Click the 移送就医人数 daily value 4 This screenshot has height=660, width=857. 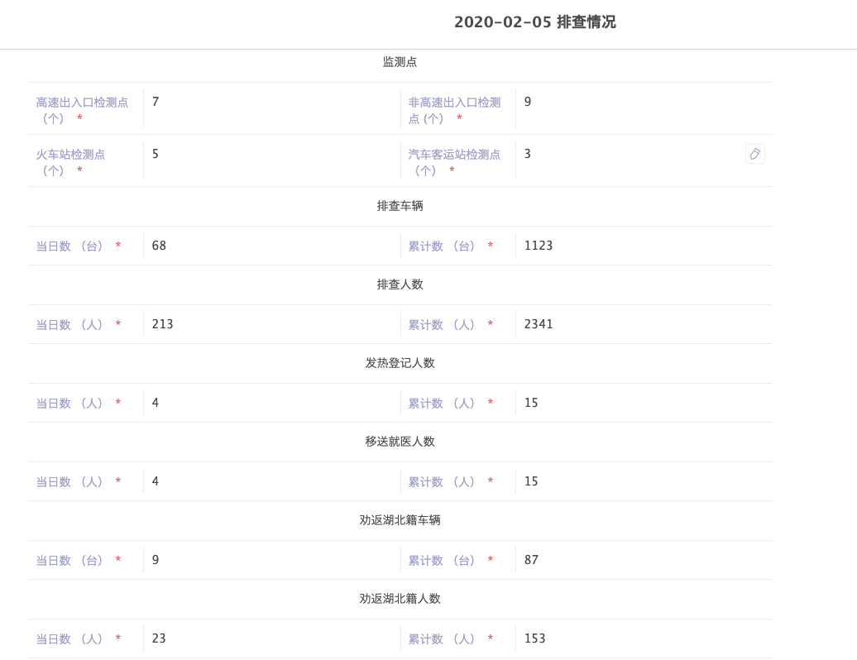156,482
